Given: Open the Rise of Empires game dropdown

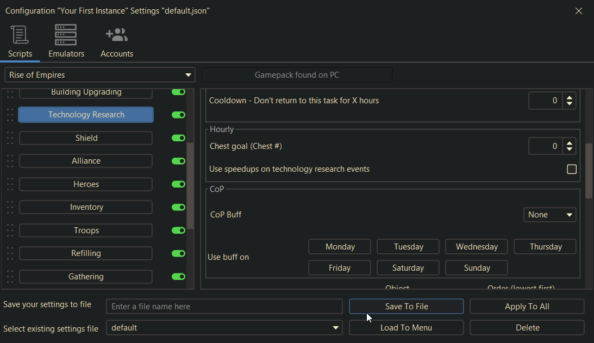Looking at the screenshot, I should [99, 75].
